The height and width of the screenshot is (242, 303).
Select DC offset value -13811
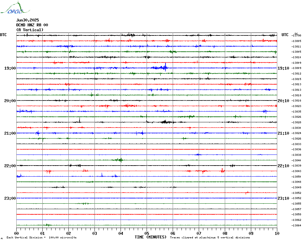(x=296, y=47)
